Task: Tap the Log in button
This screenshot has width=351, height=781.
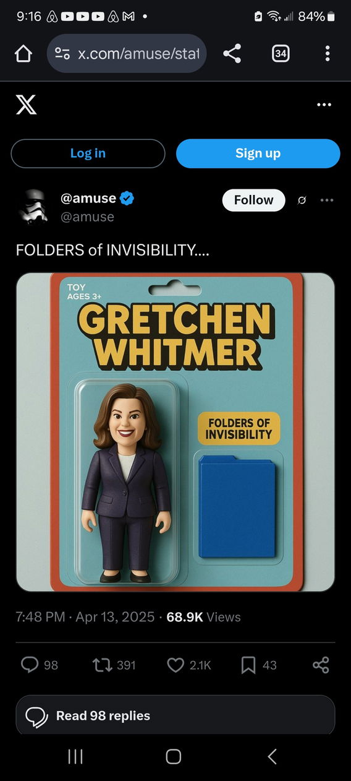Action: click(88, 153)
